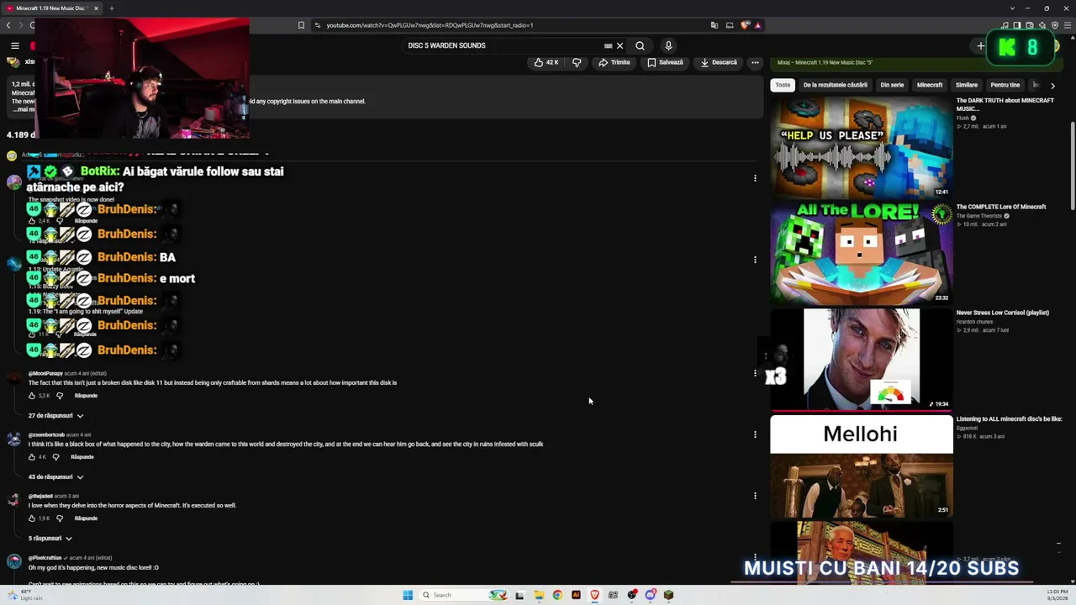Screen dimensions: 1076x605
Task: Open the Mellohi minecraft discs video thumbnail
Action: point(862,465)
